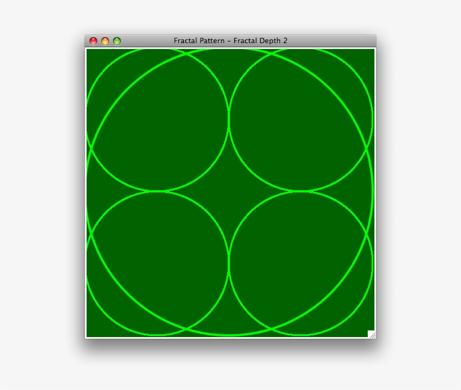Click the resize grip in the bottom-right corner

coord(373,334)
